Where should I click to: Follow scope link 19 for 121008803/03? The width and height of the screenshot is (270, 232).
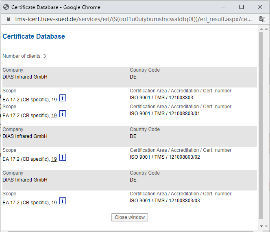(x=54, y=203)
